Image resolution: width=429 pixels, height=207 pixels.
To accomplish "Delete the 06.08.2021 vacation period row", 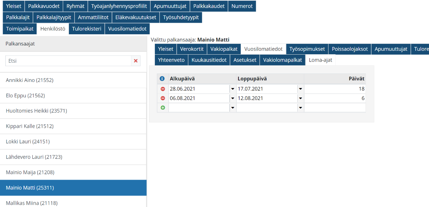I will coord(163,98).
